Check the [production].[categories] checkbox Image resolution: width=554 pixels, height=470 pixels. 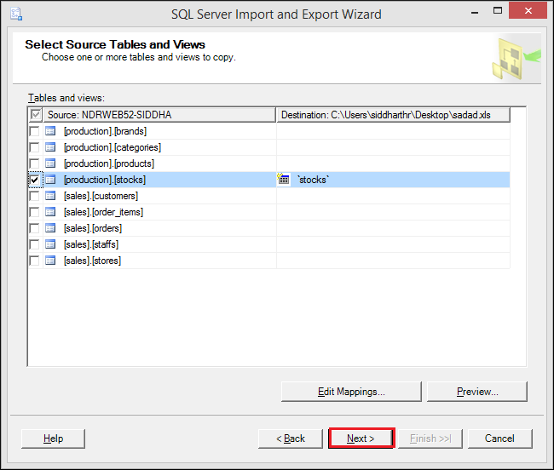click(x=34, y=147)
